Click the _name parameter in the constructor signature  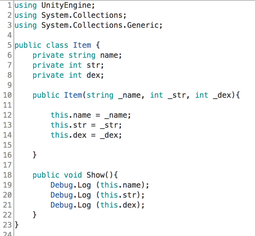(x=130, y=95)
